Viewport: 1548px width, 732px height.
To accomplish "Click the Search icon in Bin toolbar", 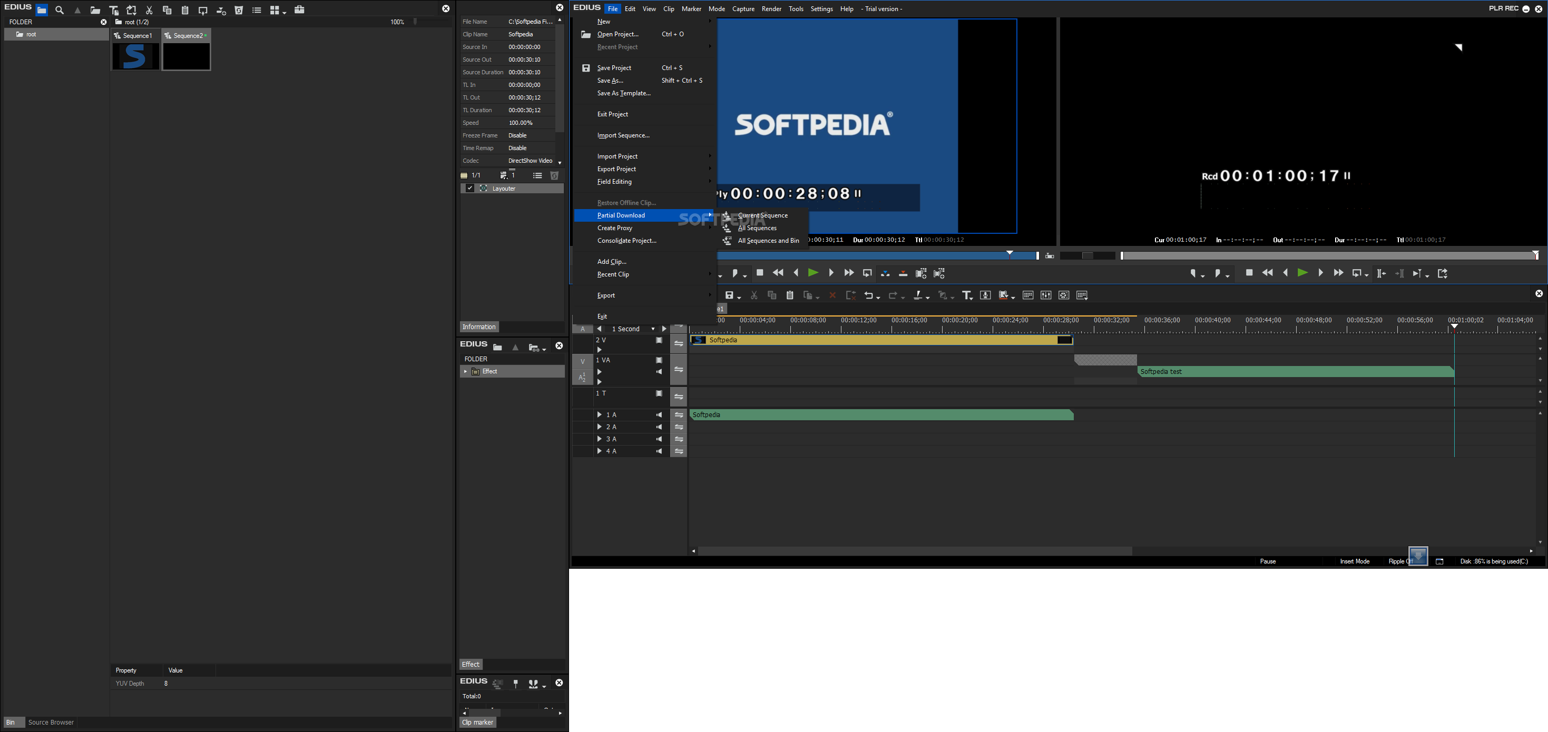I will coord(60,10).
